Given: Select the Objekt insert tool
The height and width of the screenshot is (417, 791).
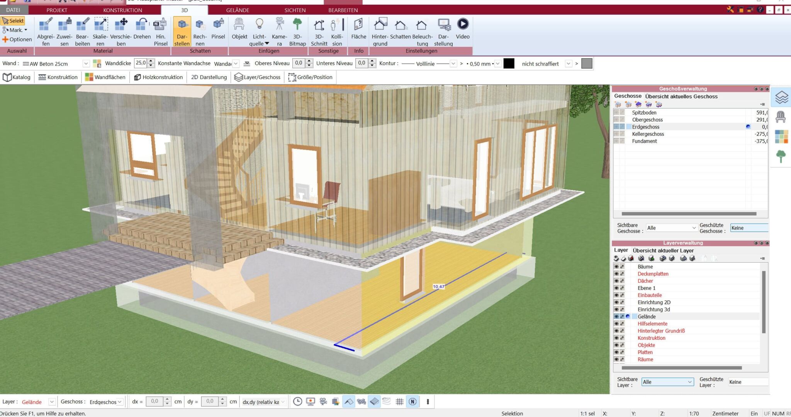Looking at the screenshot, I should (239, 31).
